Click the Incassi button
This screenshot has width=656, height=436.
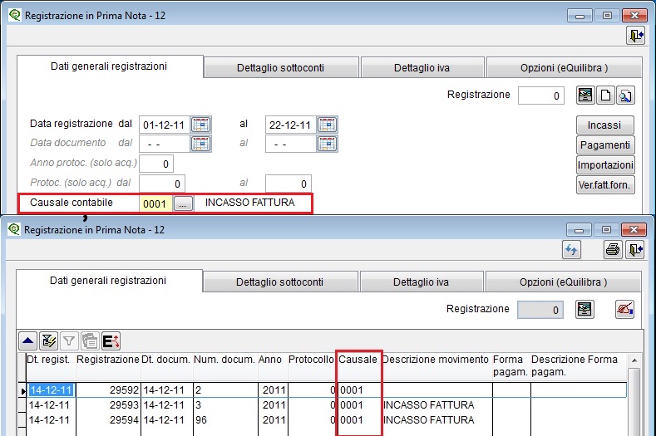(605, 125)
